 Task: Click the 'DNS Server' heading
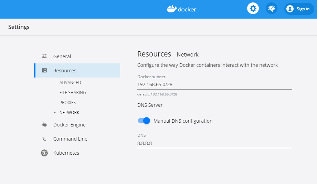click(x=150, y=105)
